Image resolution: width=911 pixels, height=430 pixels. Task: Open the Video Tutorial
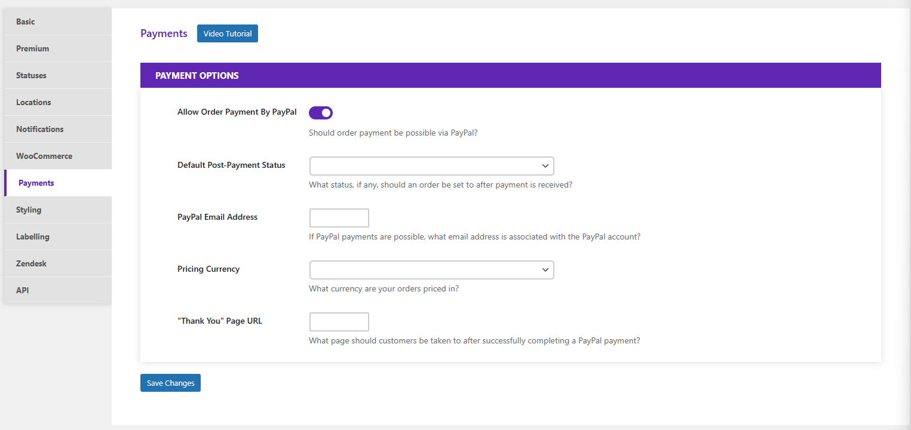click(x=227, y=33)
